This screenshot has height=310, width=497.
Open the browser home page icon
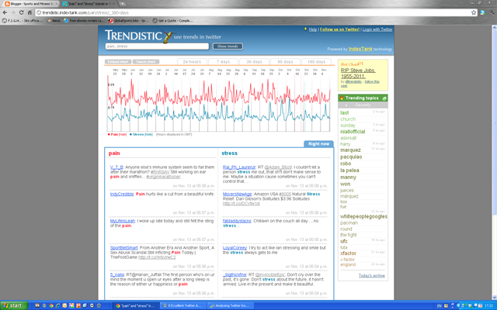click(30, 12)
